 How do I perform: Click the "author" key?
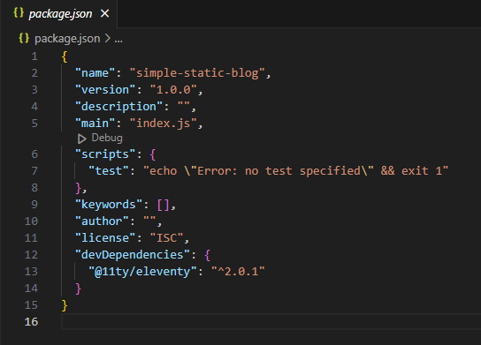[102, 221]
